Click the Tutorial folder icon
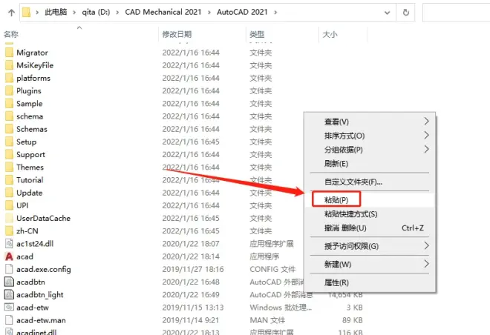Viewport: 490px width, 335px height. point(10,180)
